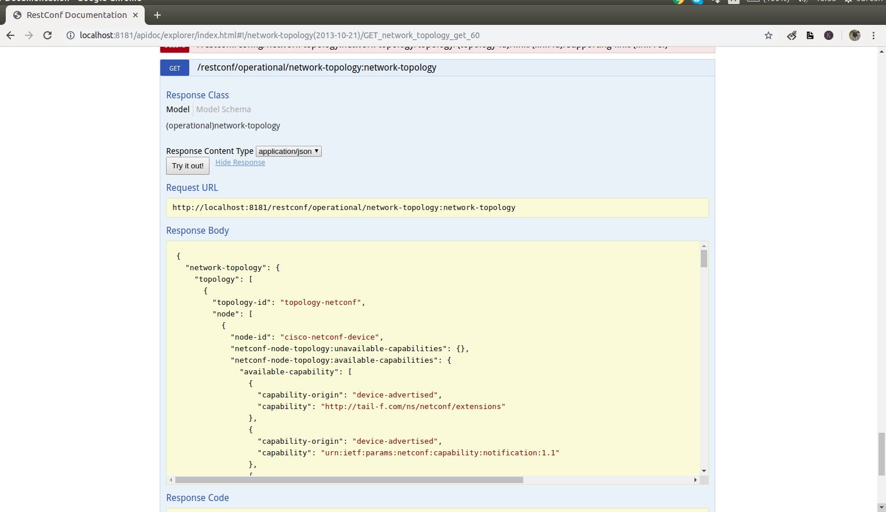Go back to the previous page
Image resolution: width=886 pixels, height=512 pixels.
(x=10, y=35)
